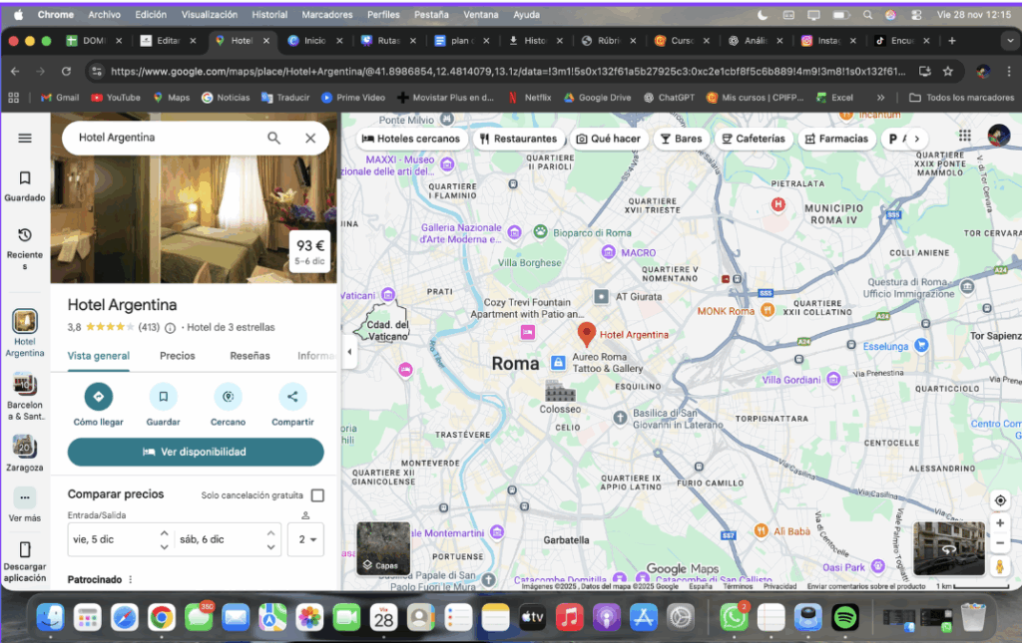Screen dimensions: 1022x643
Task: Click the Compartir share icon
Action: coord(292,397)
